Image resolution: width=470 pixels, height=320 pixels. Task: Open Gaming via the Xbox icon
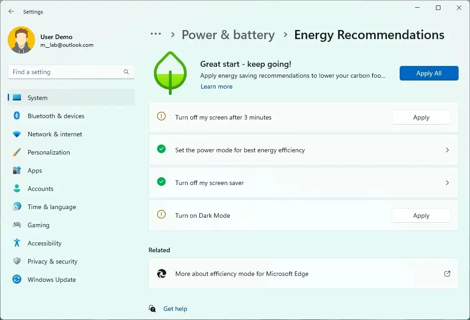(x=16, y=225)
